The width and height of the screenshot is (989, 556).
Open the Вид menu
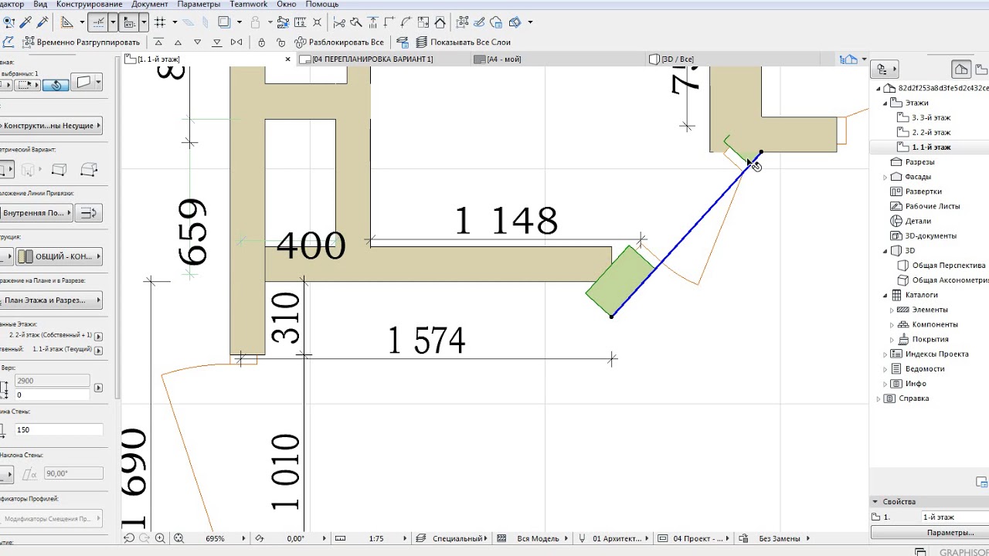click(40, 5)
